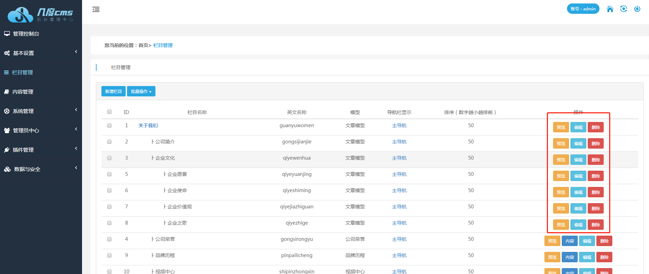The image size is (649, 274).
Task: Click the text guanyuwomen
Action: [x=297, y=125]
